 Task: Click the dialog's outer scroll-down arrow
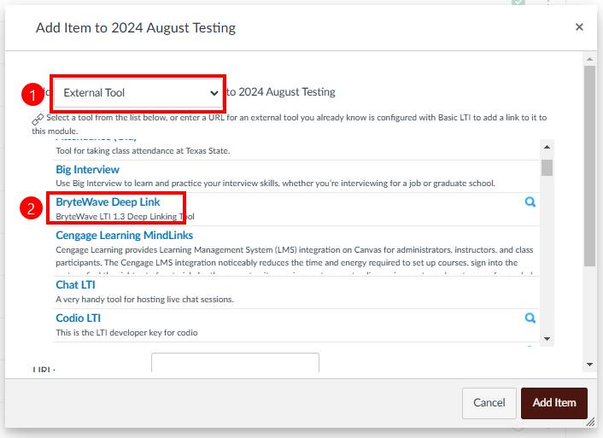(x=588, y=364)
